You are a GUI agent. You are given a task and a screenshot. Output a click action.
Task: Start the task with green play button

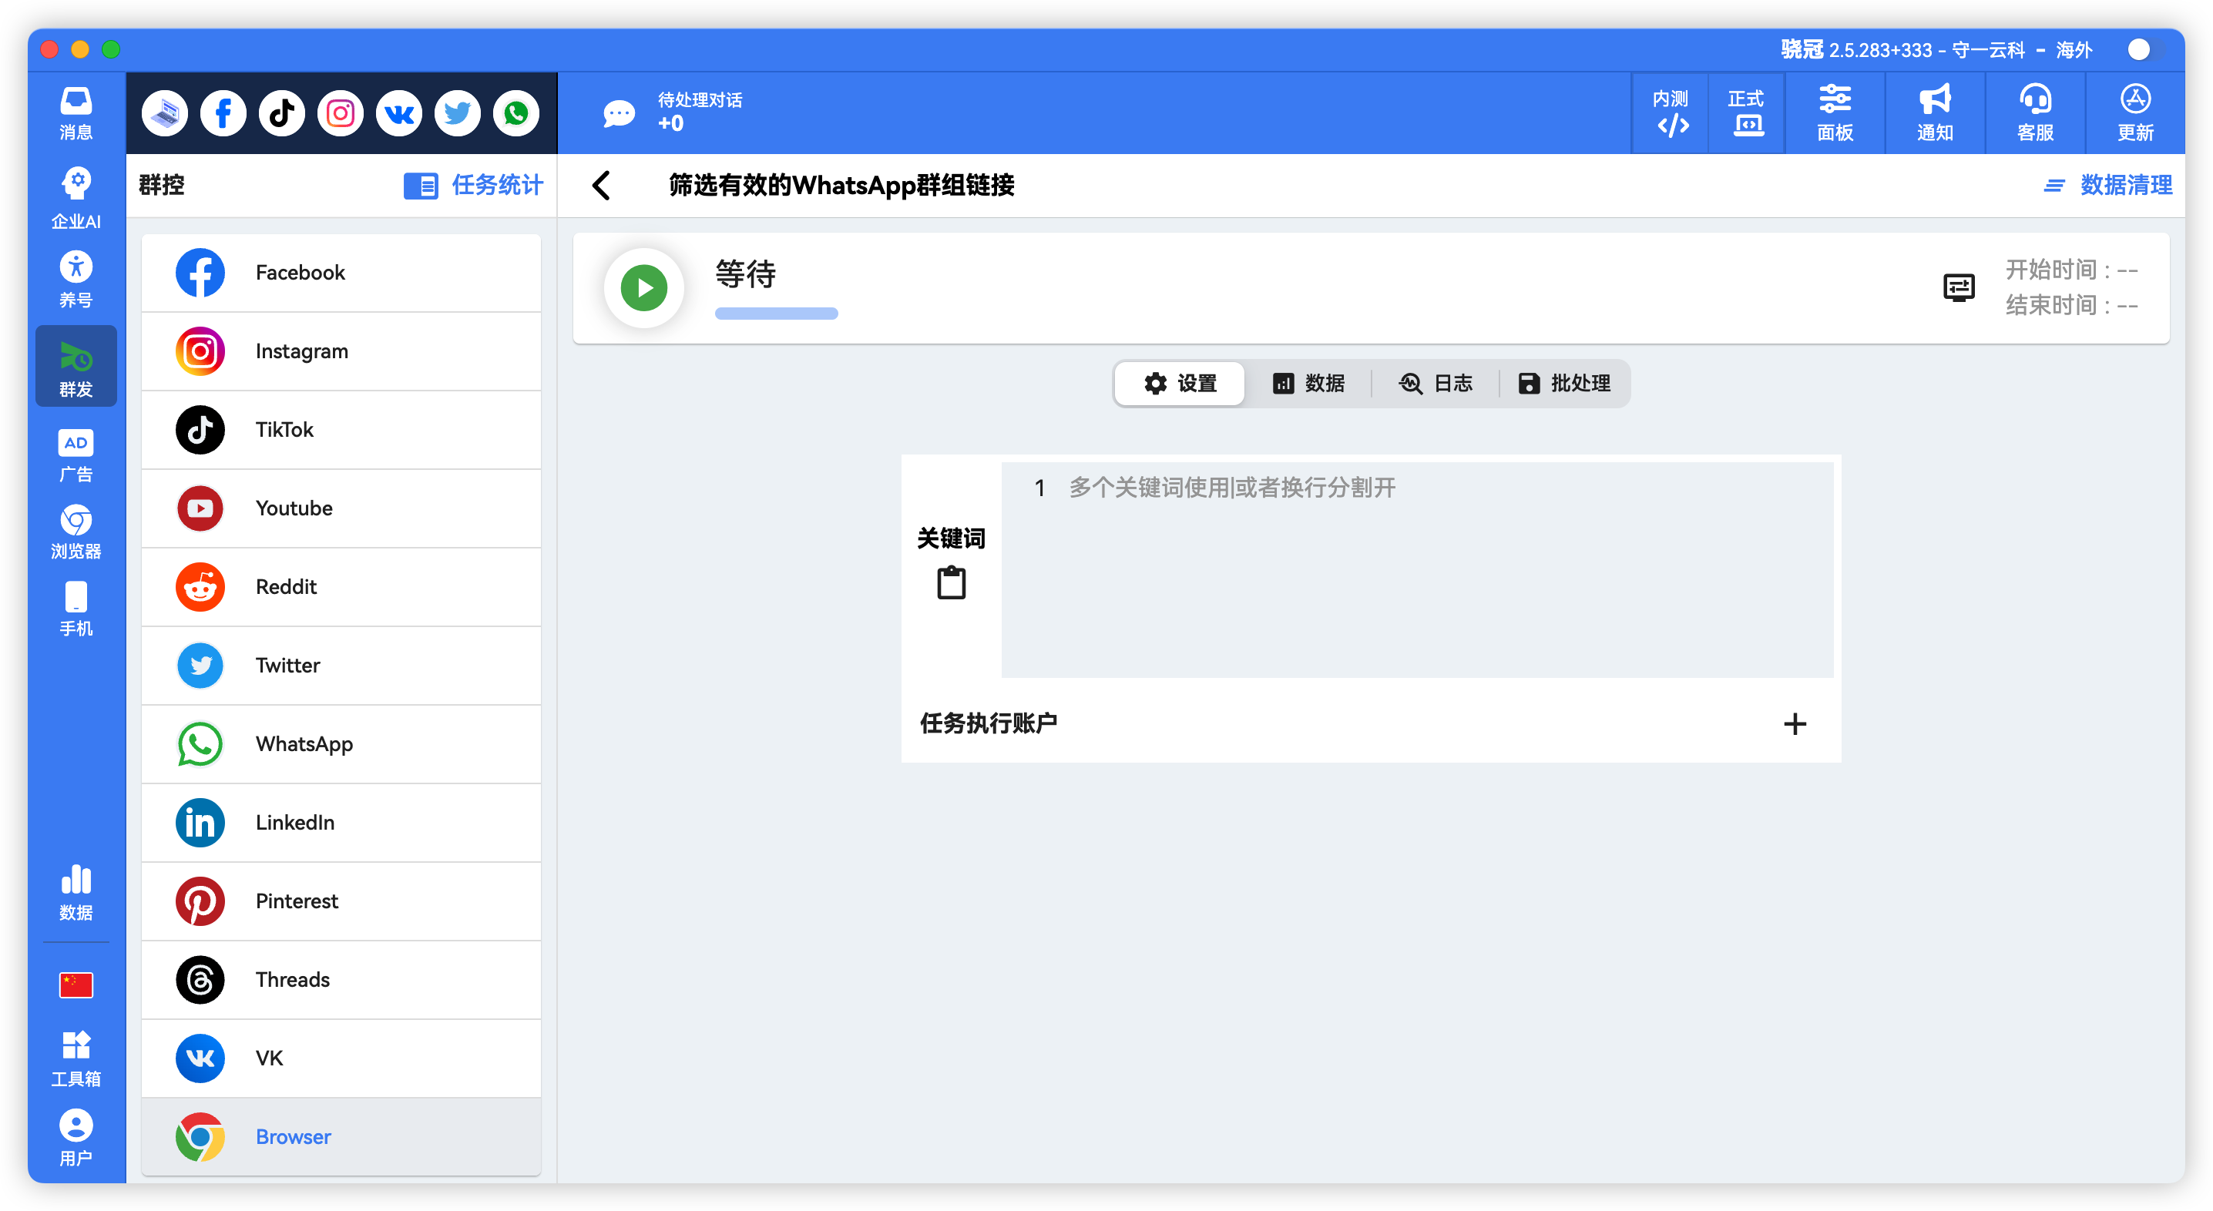(644, 287)
